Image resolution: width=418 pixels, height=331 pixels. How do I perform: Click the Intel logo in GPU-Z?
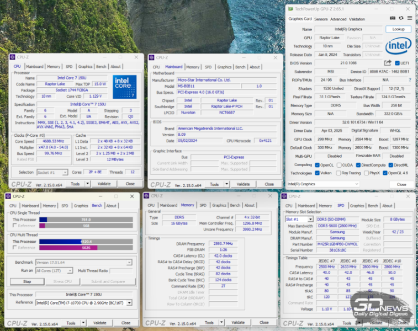pyautogui.click(x=398, y=45)
